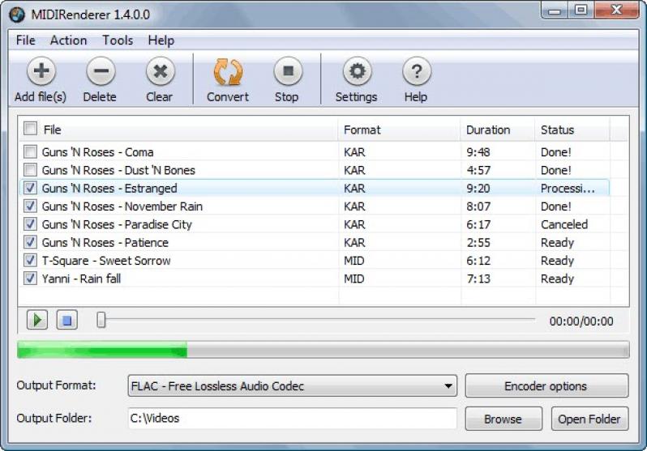Screen dimensions: 647x451
Task: Minimize the MIDIRenderer window
Action: click(555, 11)
